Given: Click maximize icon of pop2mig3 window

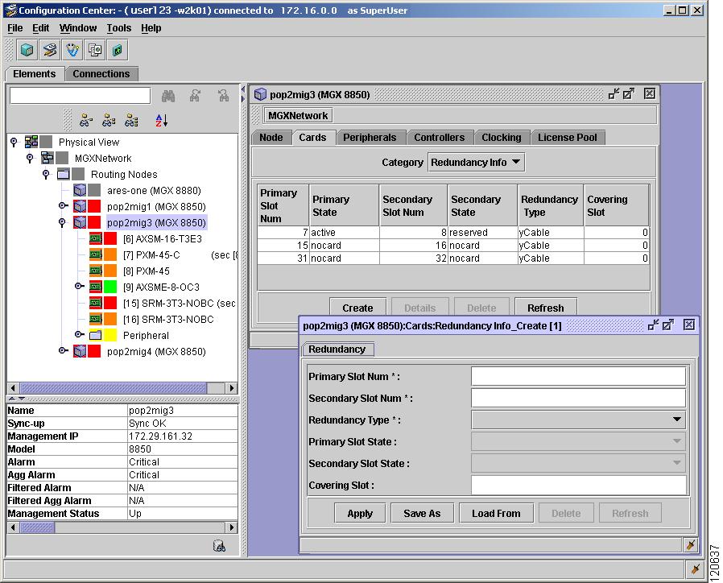Looking at the screenshot, I should (x=629, y=94).
